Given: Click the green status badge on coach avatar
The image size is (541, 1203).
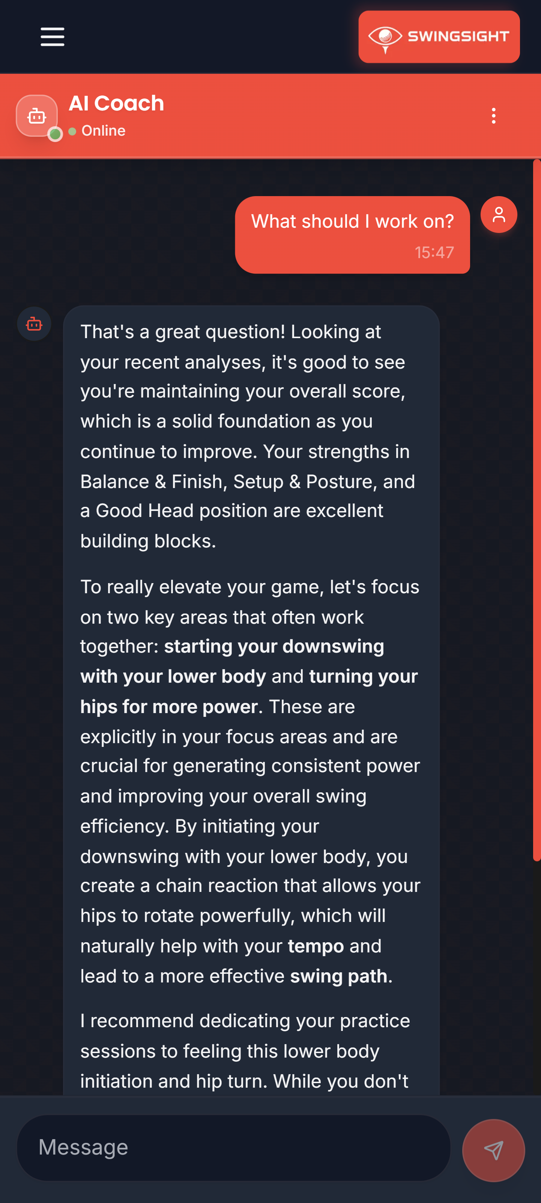Looking at the screenshot, I should point(56,135).
